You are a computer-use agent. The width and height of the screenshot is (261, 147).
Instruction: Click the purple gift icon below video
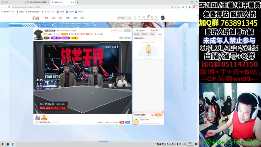coord(38,118)
